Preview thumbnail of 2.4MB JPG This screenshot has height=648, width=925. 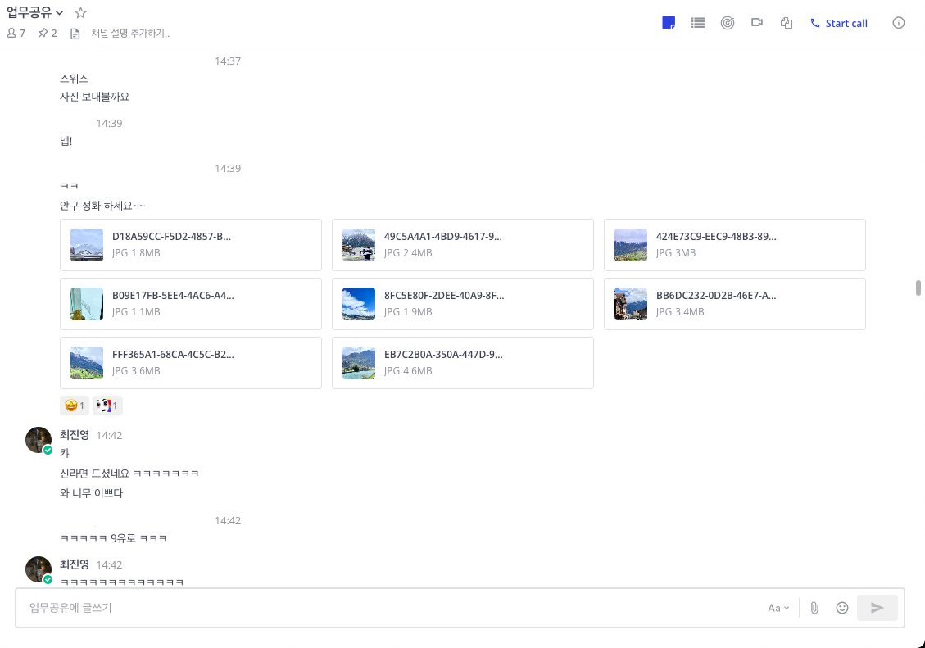[359, 245]
